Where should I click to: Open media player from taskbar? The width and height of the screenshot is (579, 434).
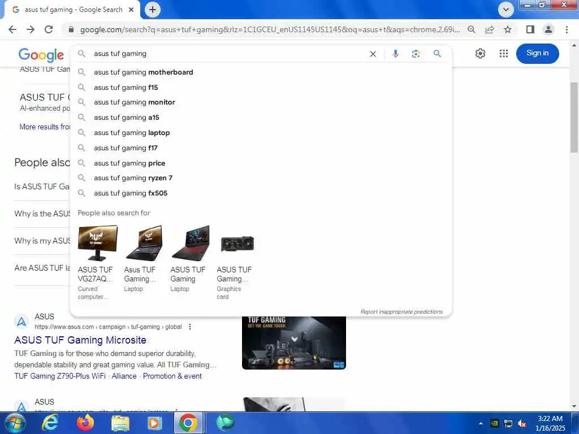pos(154,423)
